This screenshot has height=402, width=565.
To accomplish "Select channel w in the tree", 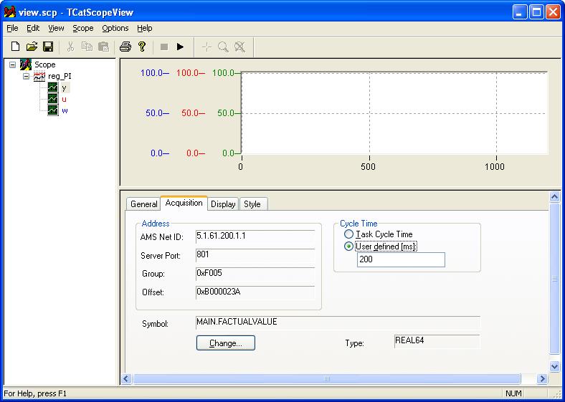I will 65,110.
